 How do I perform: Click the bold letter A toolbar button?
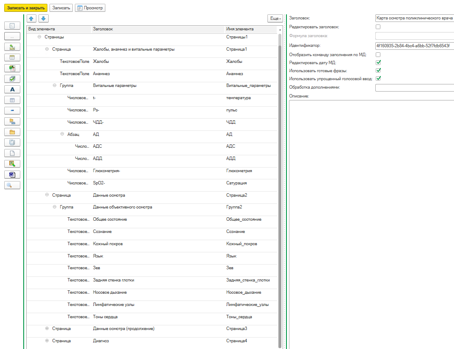click(12, 89)
